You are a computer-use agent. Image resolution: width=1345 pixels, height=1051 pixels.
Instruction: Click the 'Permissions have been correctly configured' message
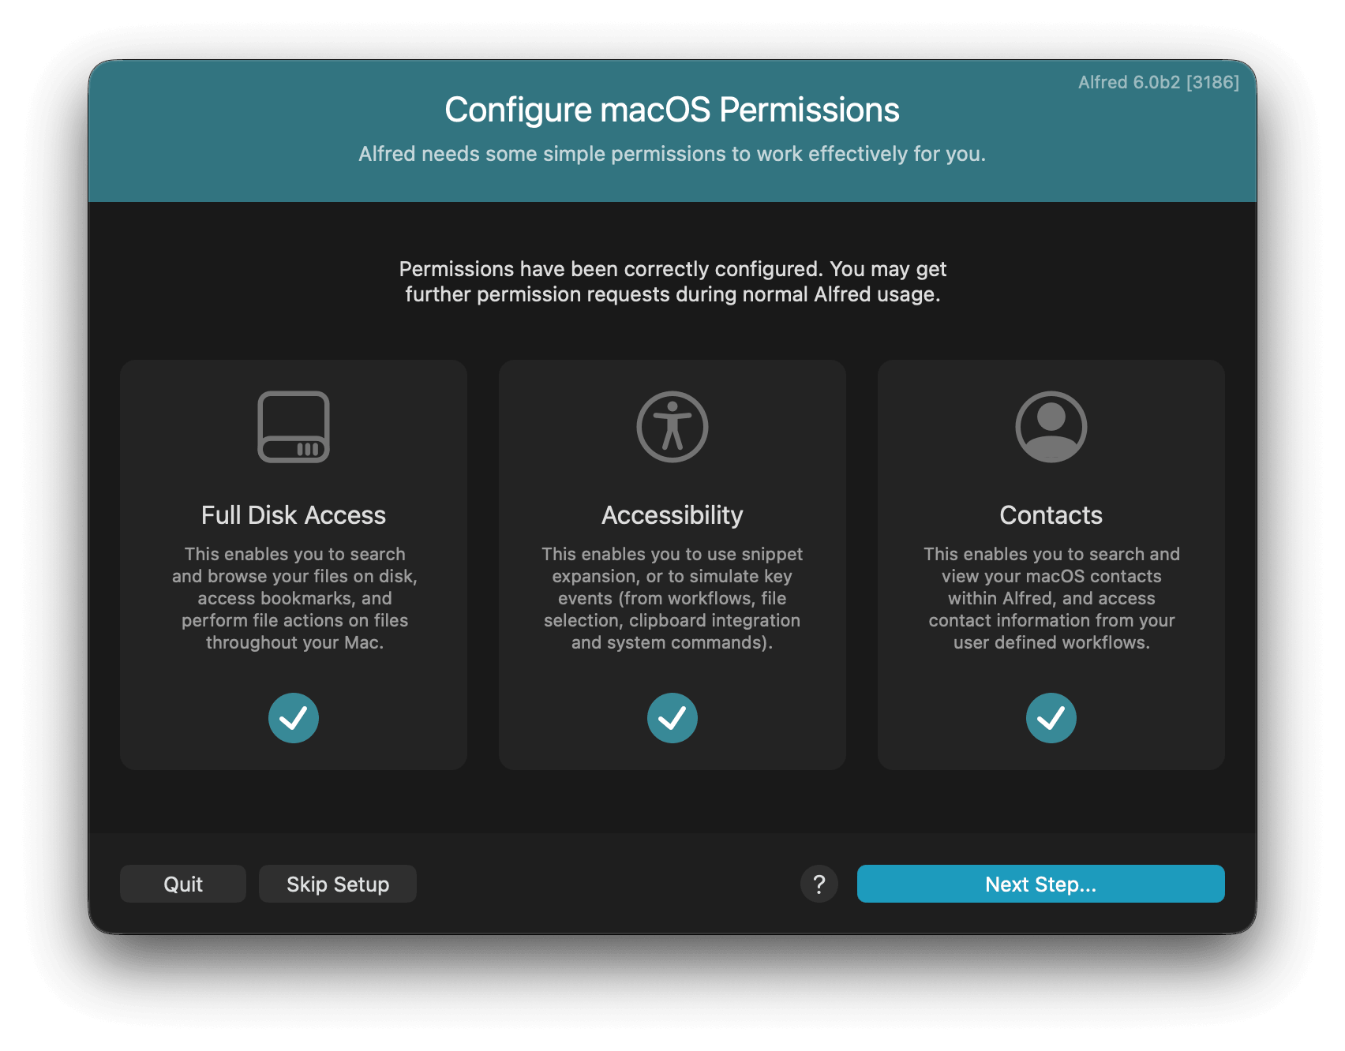point(672,282)
